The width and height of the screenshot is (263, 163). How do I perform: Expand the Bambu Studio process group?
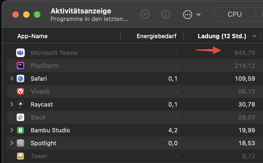coord(12,130)
